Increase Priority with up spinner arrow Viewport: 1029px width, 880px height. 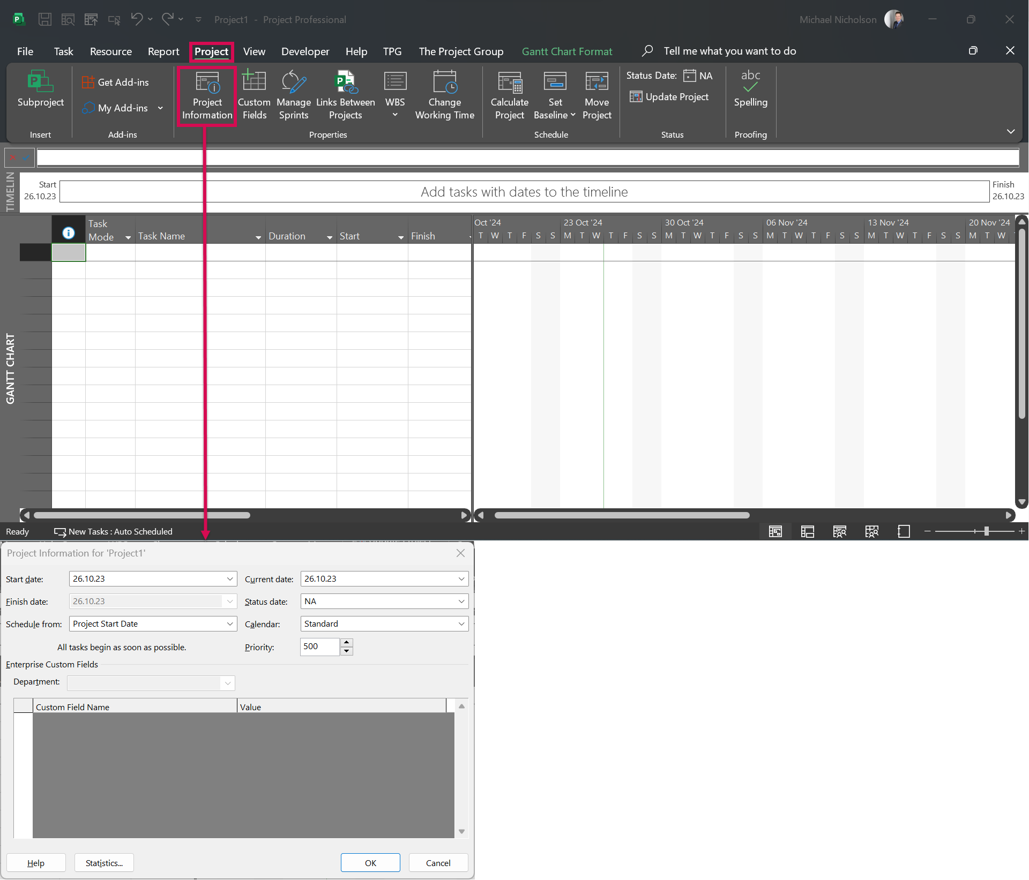pyautogui.click(x=347, y=642)
